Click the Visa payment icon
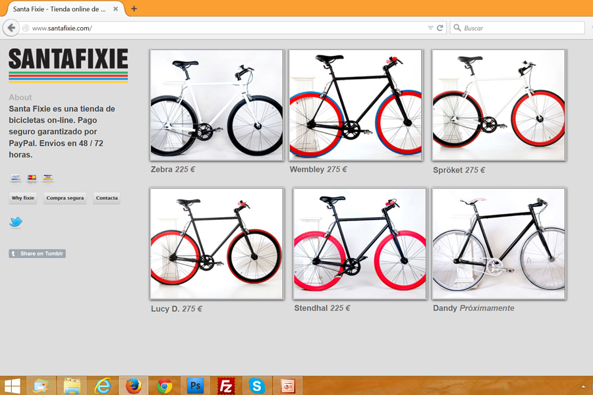Screen dimensions: 593x395 47,177
